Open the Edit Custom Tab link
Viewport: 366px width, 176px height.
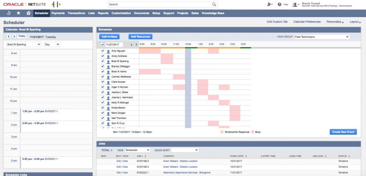coord(277,22)
